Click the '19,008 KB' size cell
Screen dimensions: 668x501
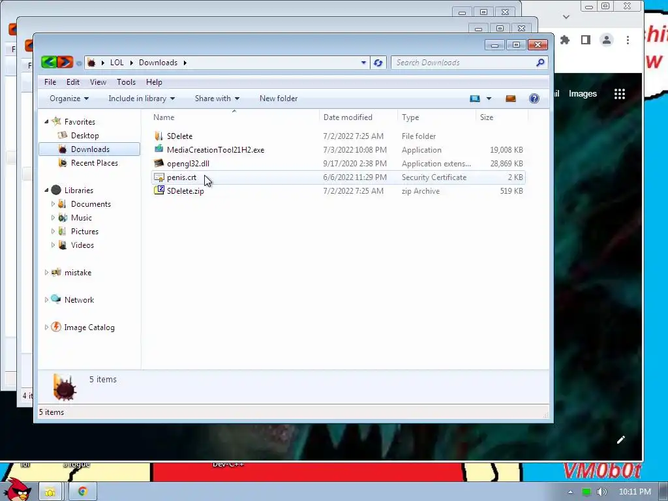(506, 149)
